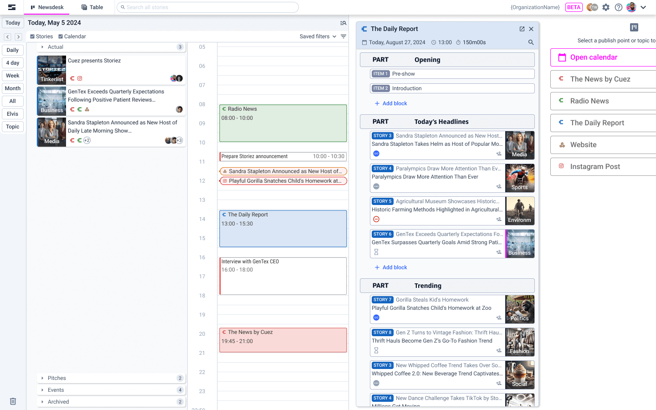Click status icon of Sandra Stapleton Takes Helm story
Viewport: 656px width, 410px height.
(376, 154)
